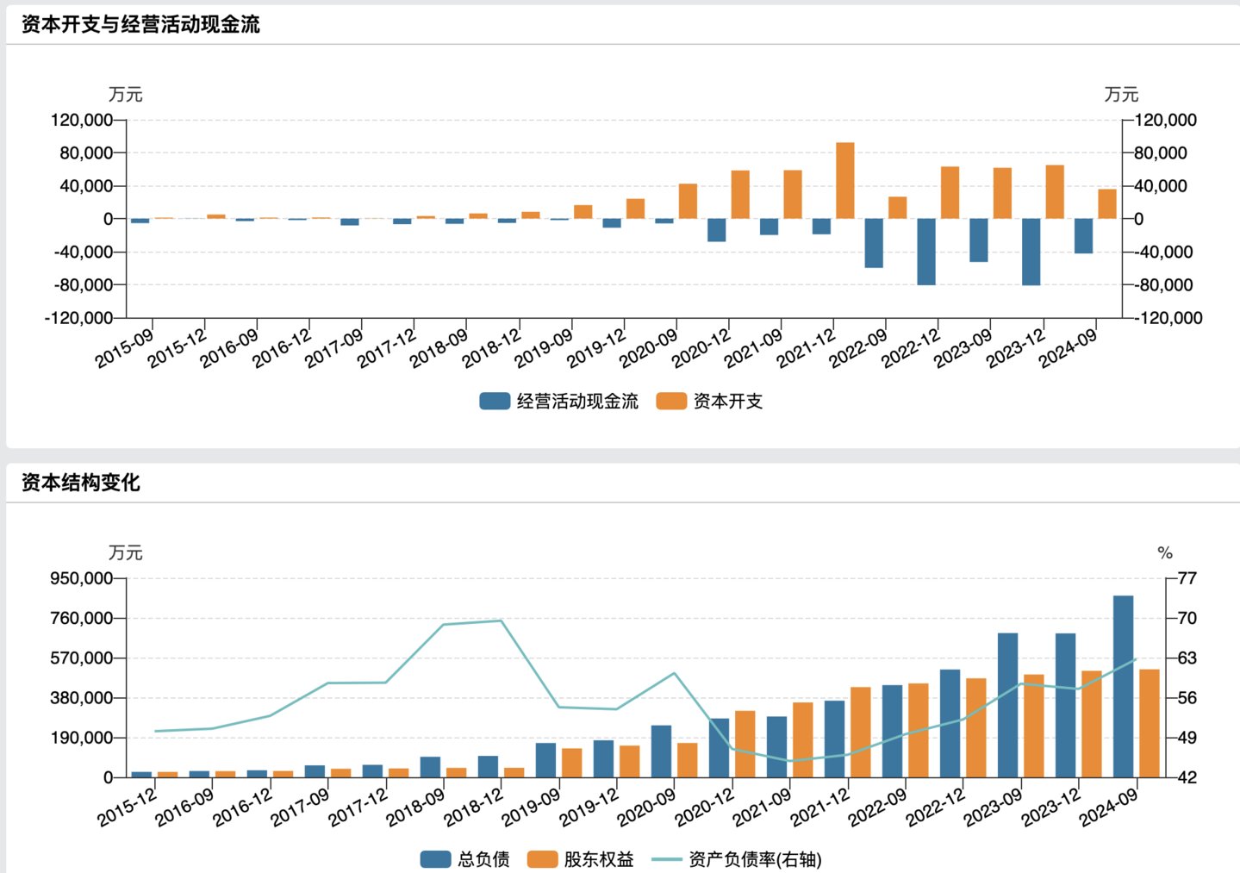Click the 2024-09 orange 股东权益 bar

pos(1150,723)
